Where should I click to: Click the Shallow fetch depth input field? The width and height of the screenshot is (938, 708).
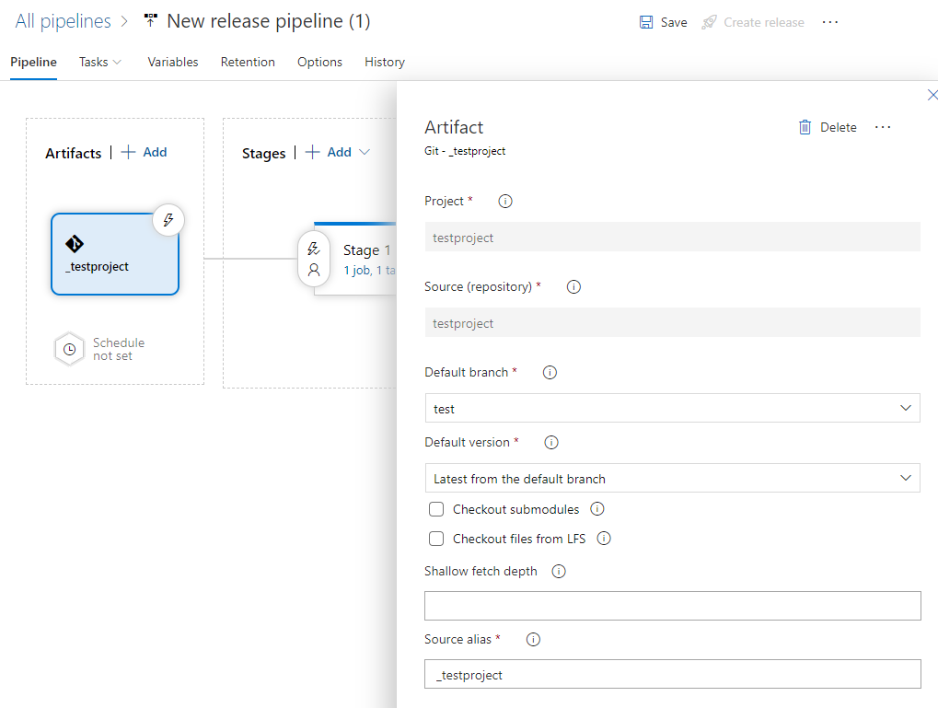pyautogui.click(x=672, y=605)
